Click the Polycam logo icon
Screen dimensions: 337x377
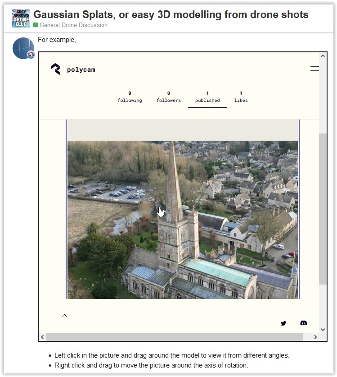pos(55,69)
